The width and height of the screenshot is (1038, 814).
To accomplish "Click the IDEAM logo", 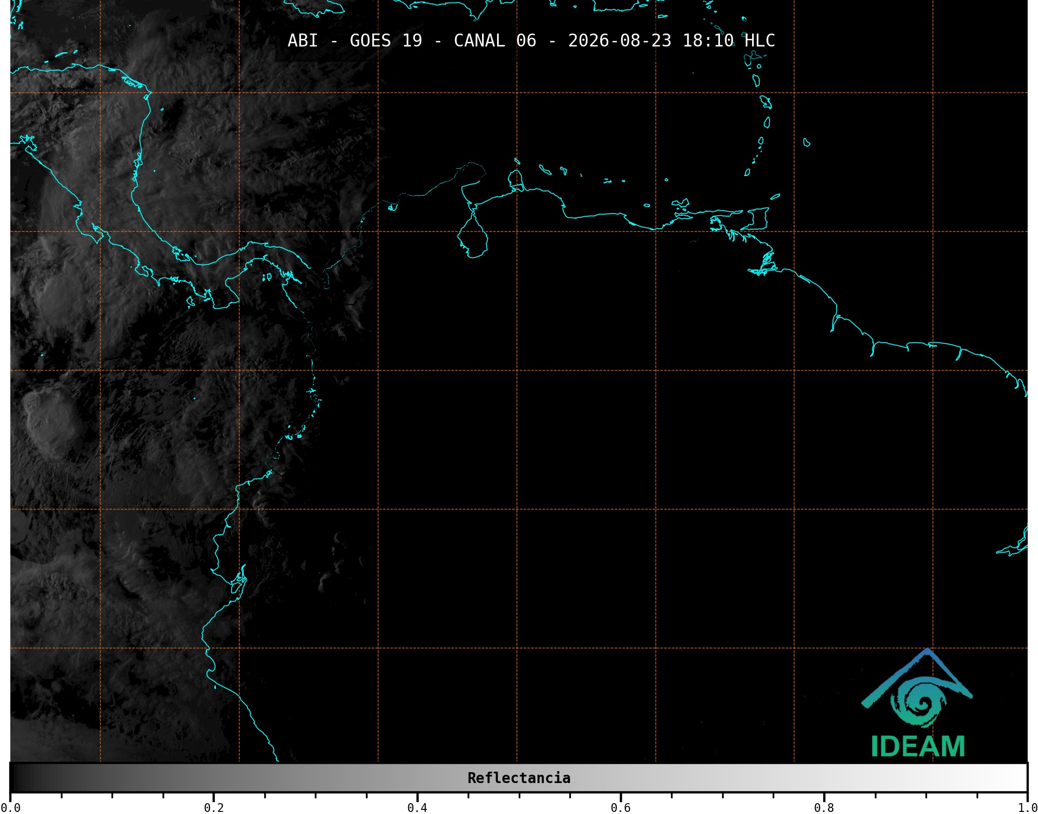I will pyautogui.click(x=917, y=703).
